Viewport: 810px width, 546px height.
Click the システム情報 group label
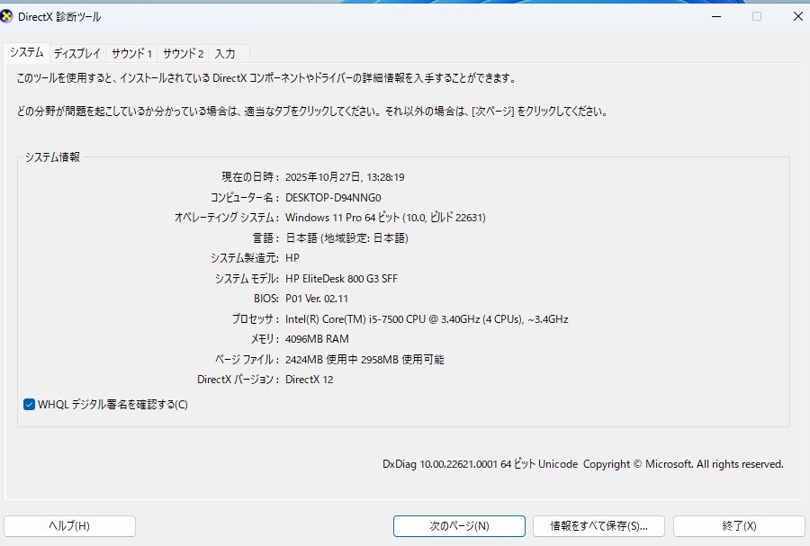54,155
